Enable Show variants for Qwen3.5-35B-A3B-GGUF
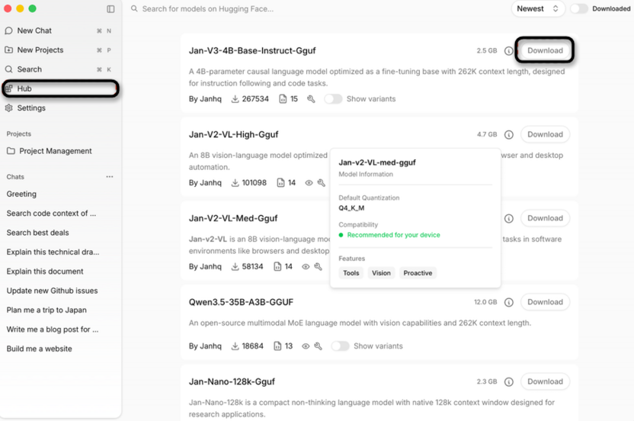This screenshot has height=421, width=634. (x=340, y=346)
